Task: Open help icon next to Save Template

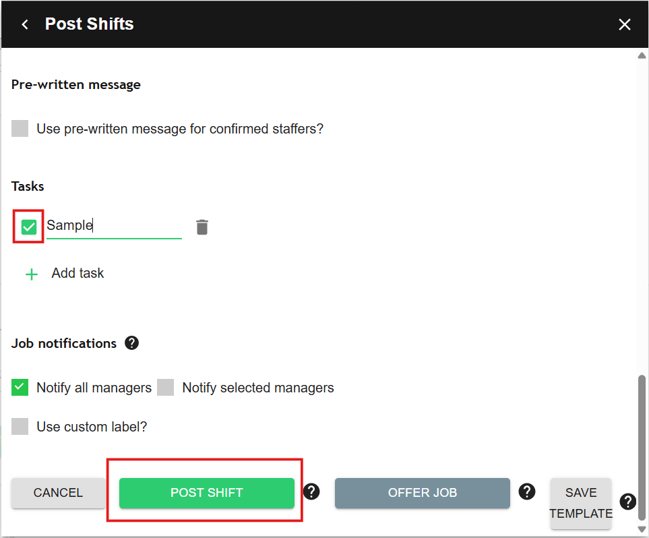Action: (627, 502)
